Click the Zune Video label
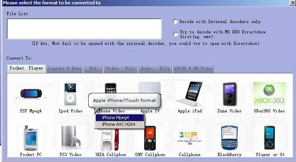This screenshot has height=162, width=296. tap(230, 111)
